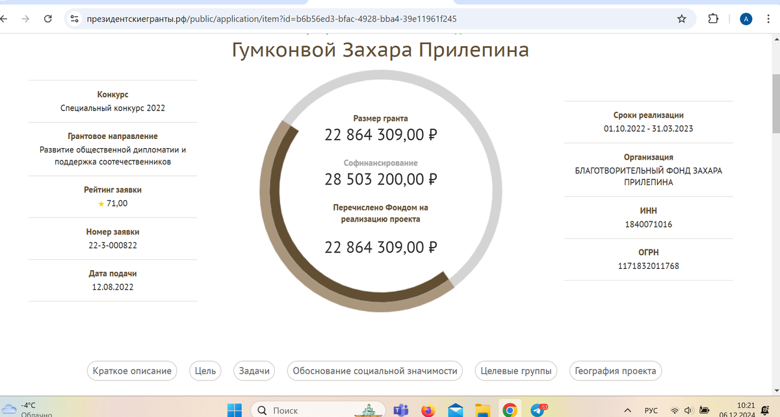This screenshot has height=417, width=780.
Task: Select grant direction text Развитие общественной дипломатии
Action: pyautogui.click(x=112, y=155)
